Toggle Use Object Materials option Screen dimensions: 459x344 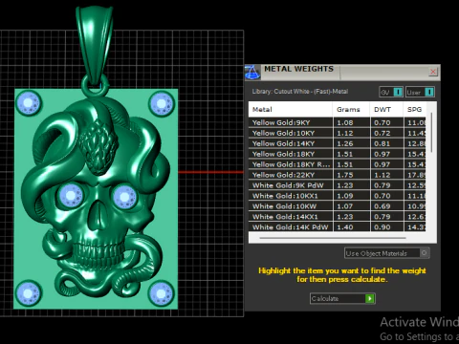point(387,253)
